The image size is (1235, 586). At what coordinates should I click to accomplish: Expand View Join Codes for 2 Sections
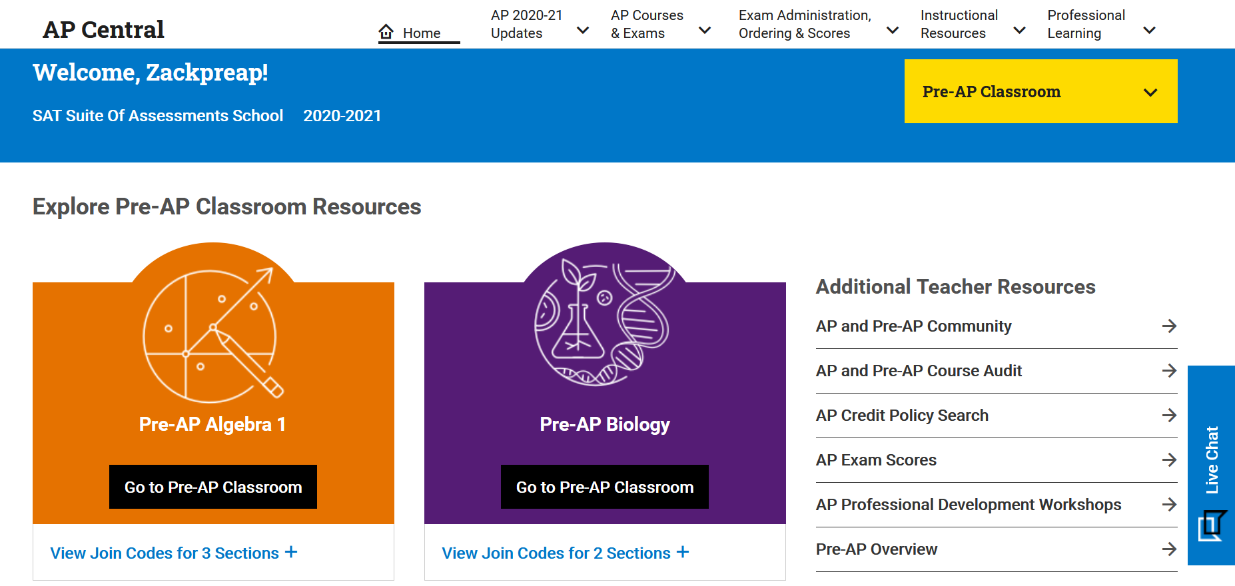point(566,553)
